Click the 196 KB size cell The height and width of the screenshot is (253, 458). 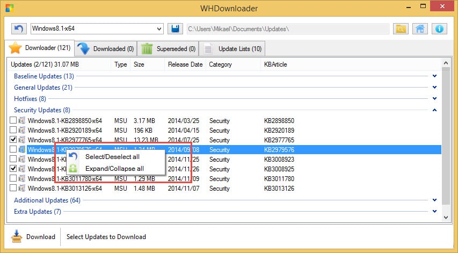point(143,131)
